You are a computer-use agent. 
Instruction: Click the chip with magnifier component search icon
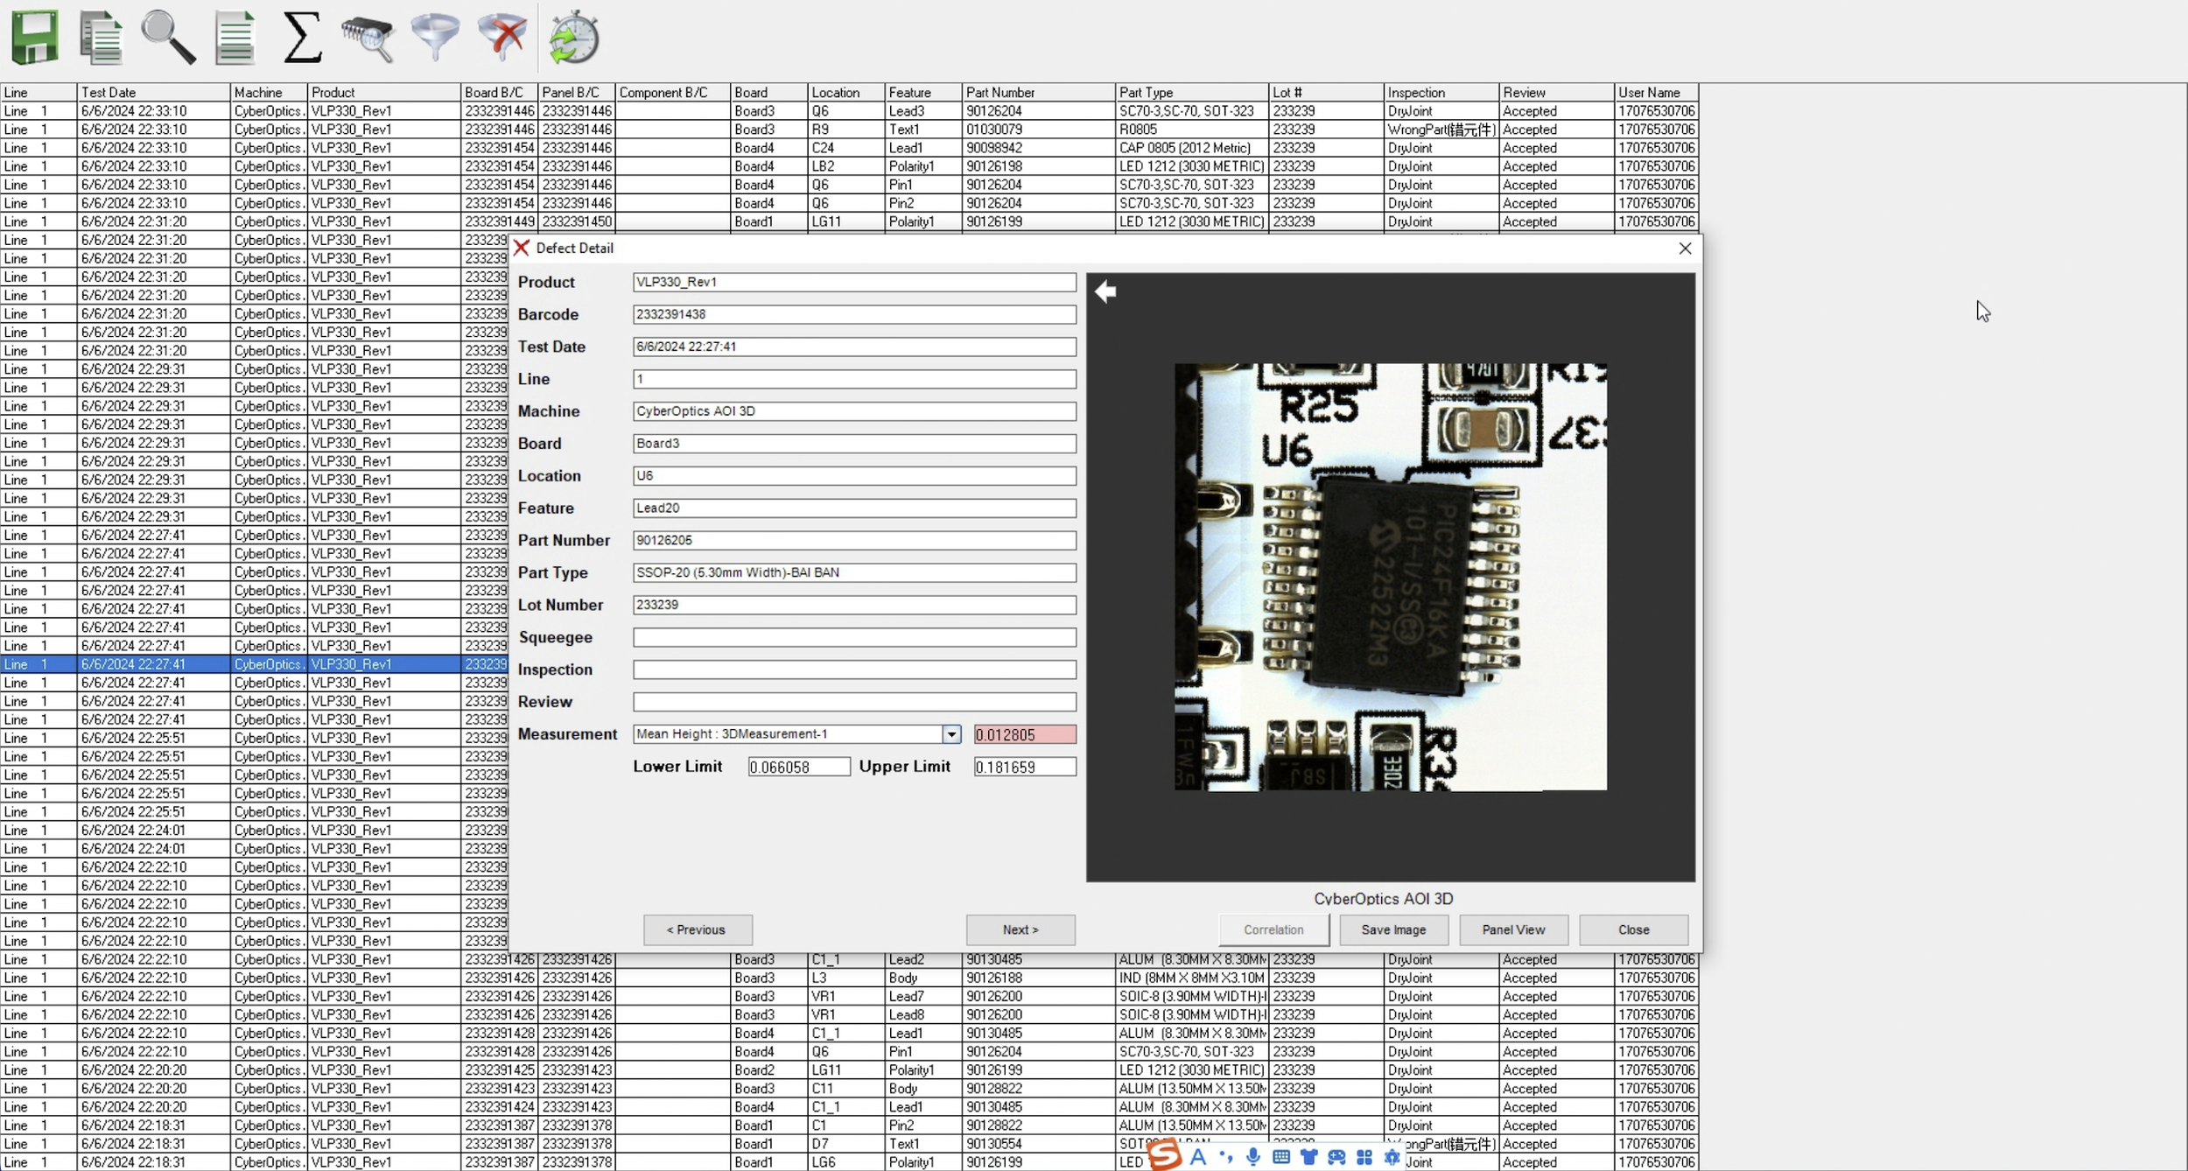[368, 38]
